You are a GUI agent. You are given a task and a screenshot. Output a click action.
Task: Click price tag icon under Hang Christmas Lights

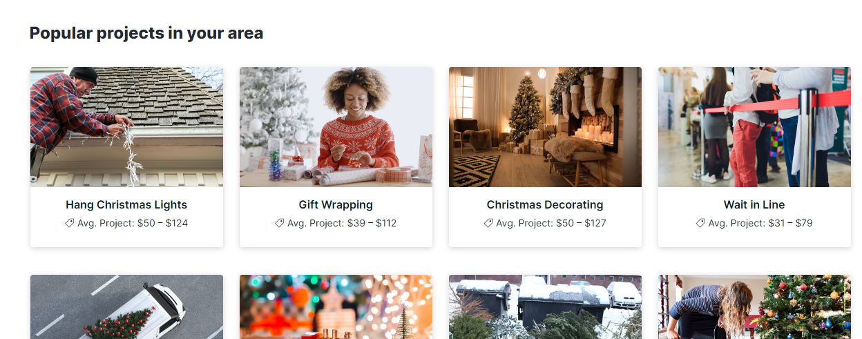70,224
